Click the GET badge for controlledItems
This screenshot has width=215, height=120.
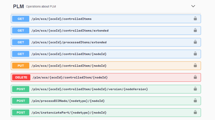[21, 19]
